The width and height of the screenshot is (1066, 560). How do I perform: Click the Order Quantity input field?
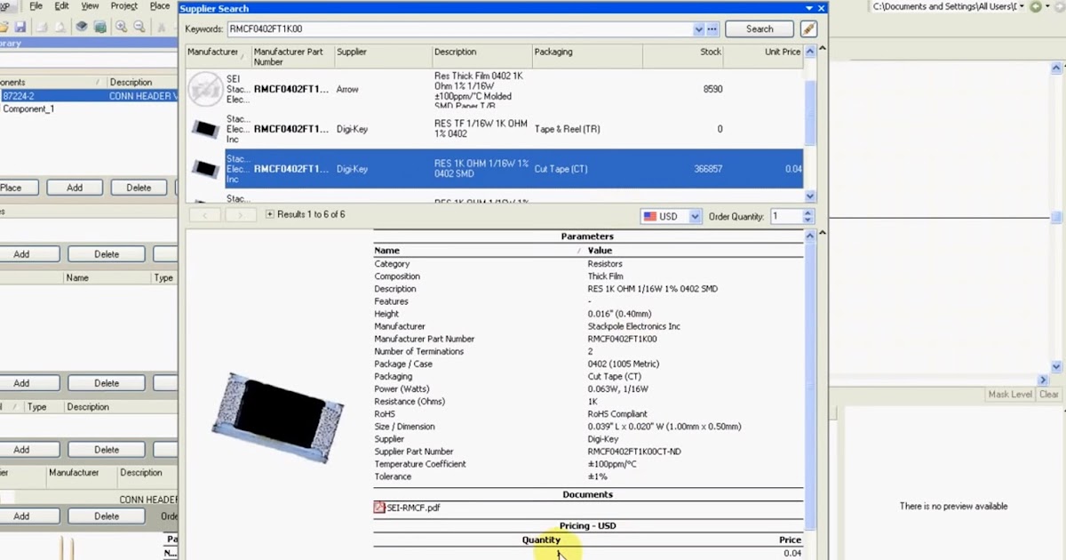[785, 216]
